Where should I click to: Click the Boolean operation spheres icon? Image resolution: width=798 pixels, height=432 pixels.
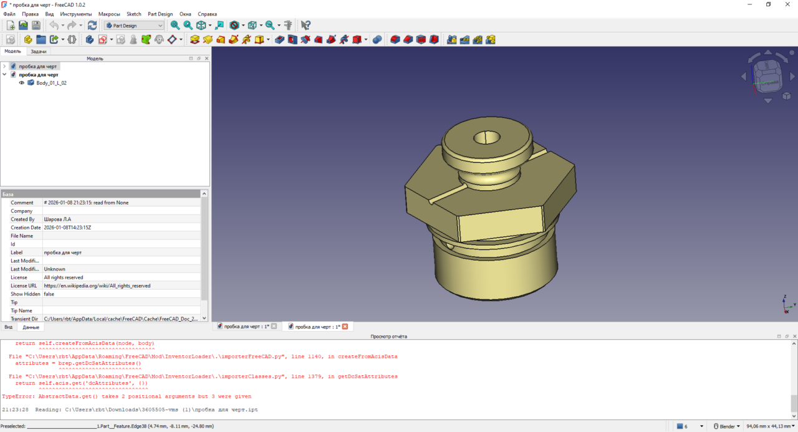pos(377,40)
